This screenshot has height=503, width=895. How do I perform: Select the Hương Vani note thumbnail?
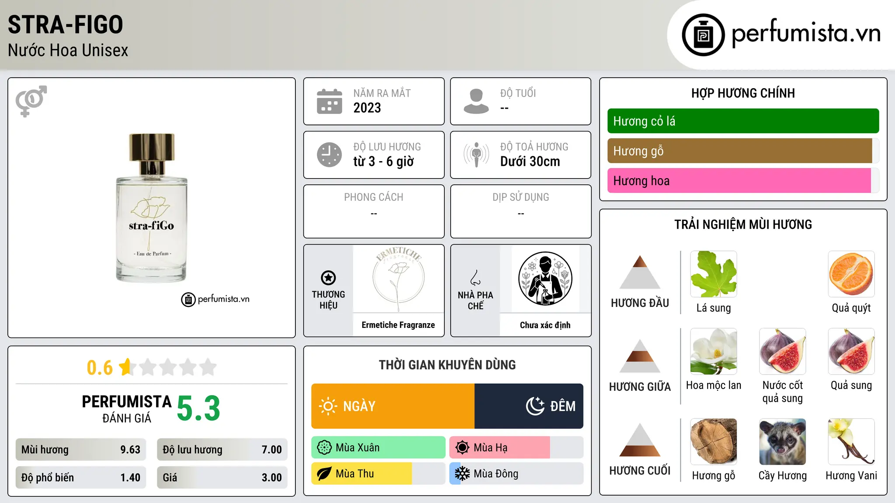(851, 442)
